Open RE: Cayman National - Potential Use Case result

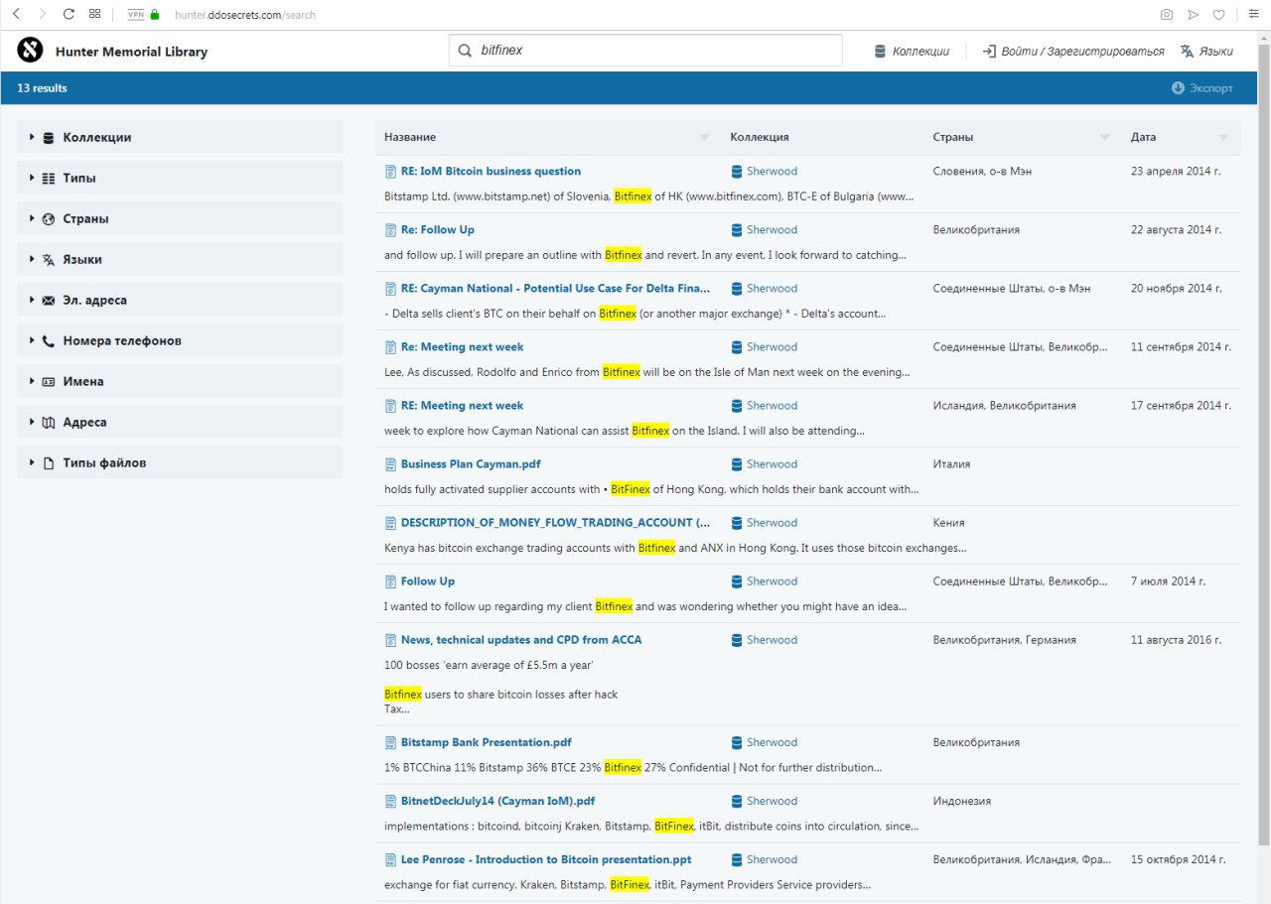point(555,289)
